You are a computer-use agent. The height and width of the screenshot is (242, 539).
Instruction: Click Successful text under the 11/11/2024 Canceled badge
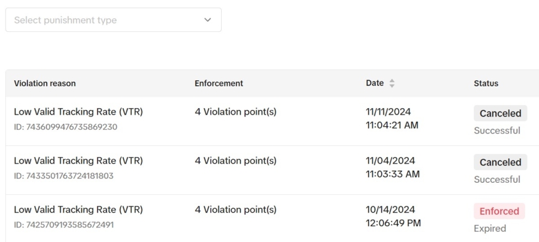497,130
